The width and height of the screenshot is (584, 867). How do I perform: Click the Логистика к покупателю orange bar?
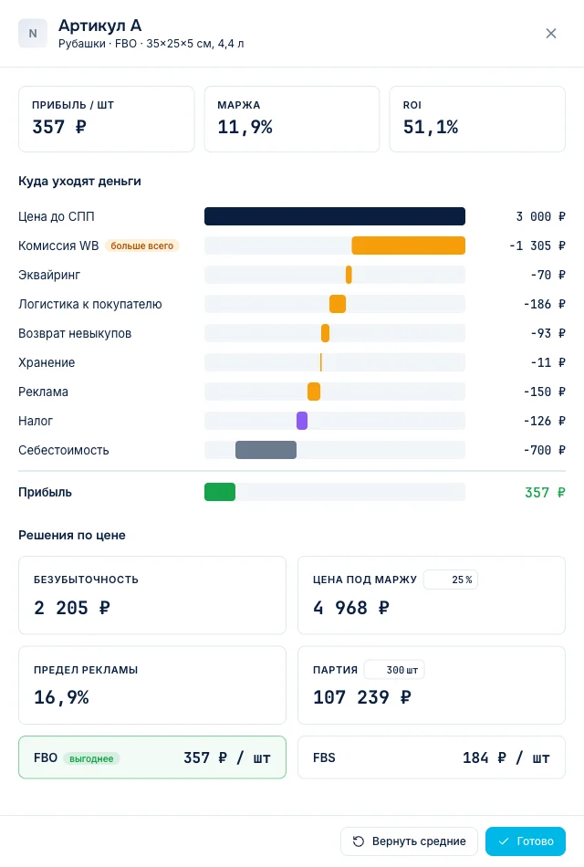pos(338,304)
